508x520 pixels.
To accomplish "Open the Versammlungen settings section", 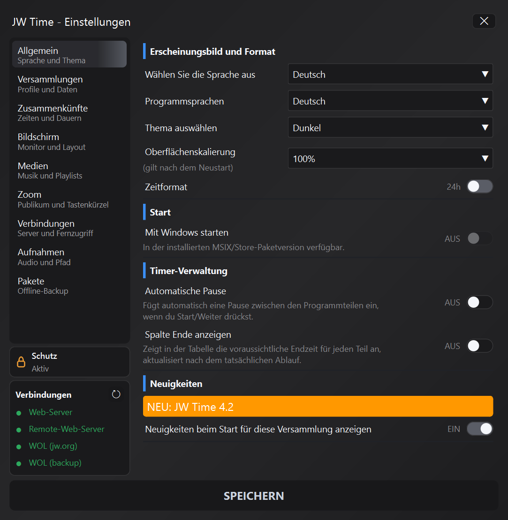I will pos(69,84).
